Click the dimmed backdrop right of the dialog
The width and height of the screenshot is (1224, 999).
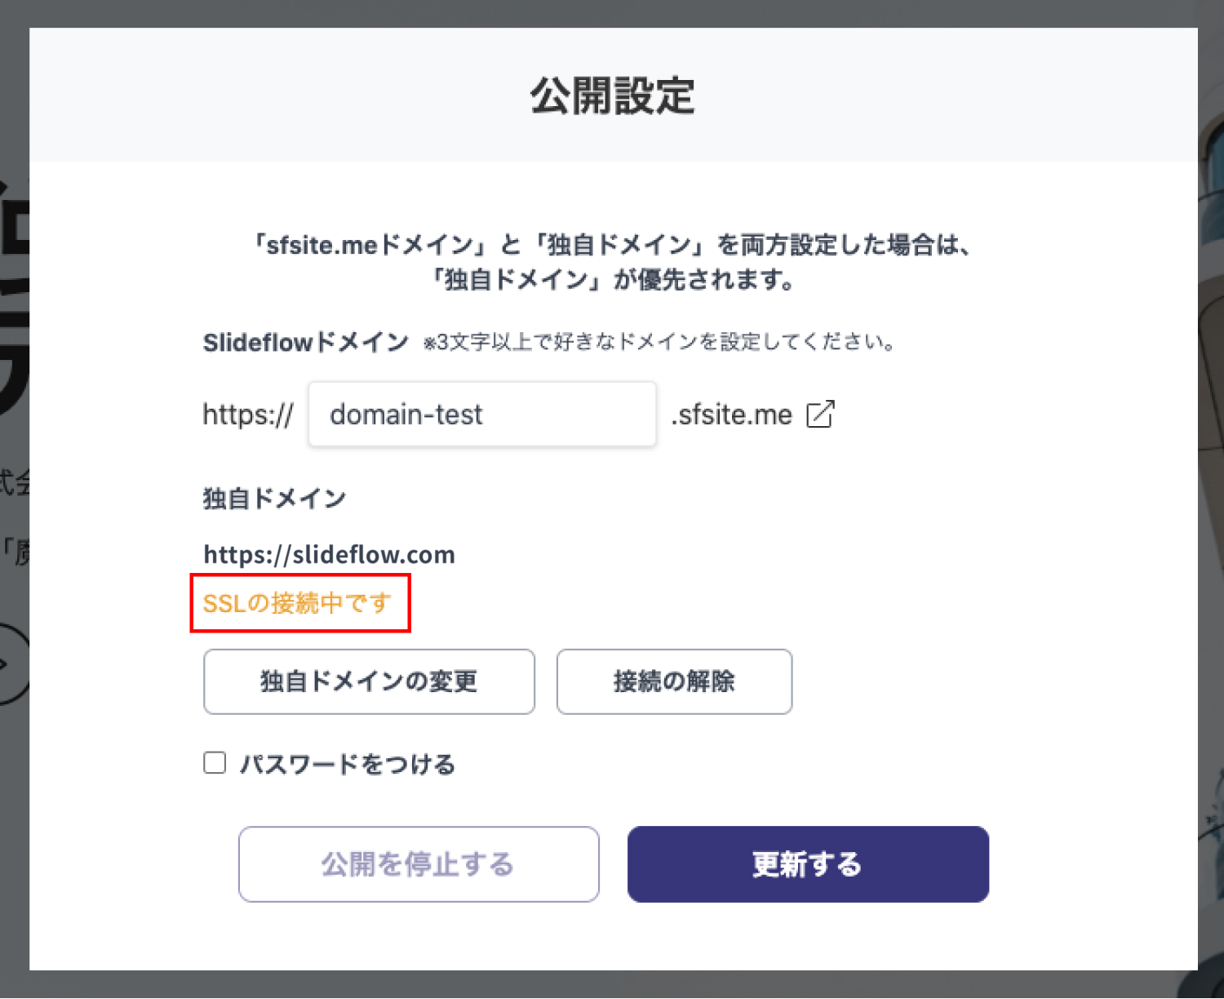coord(1211,490)
